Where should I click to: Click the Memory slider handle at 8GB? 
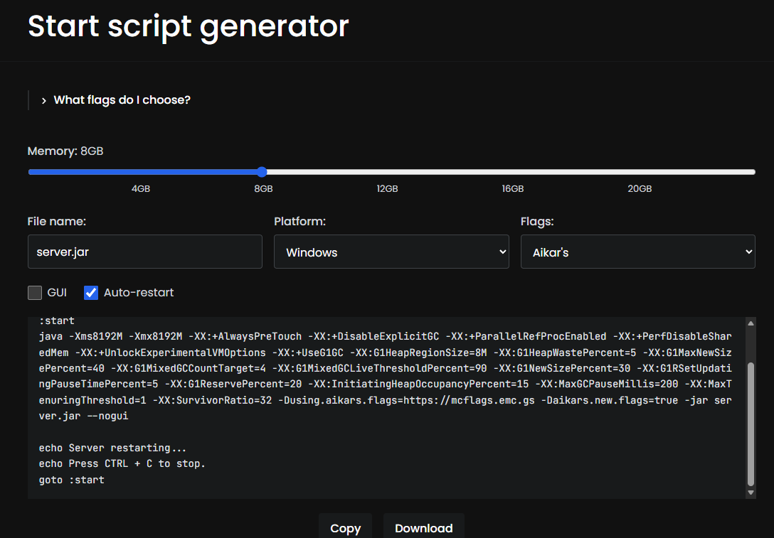click(262, 172)
